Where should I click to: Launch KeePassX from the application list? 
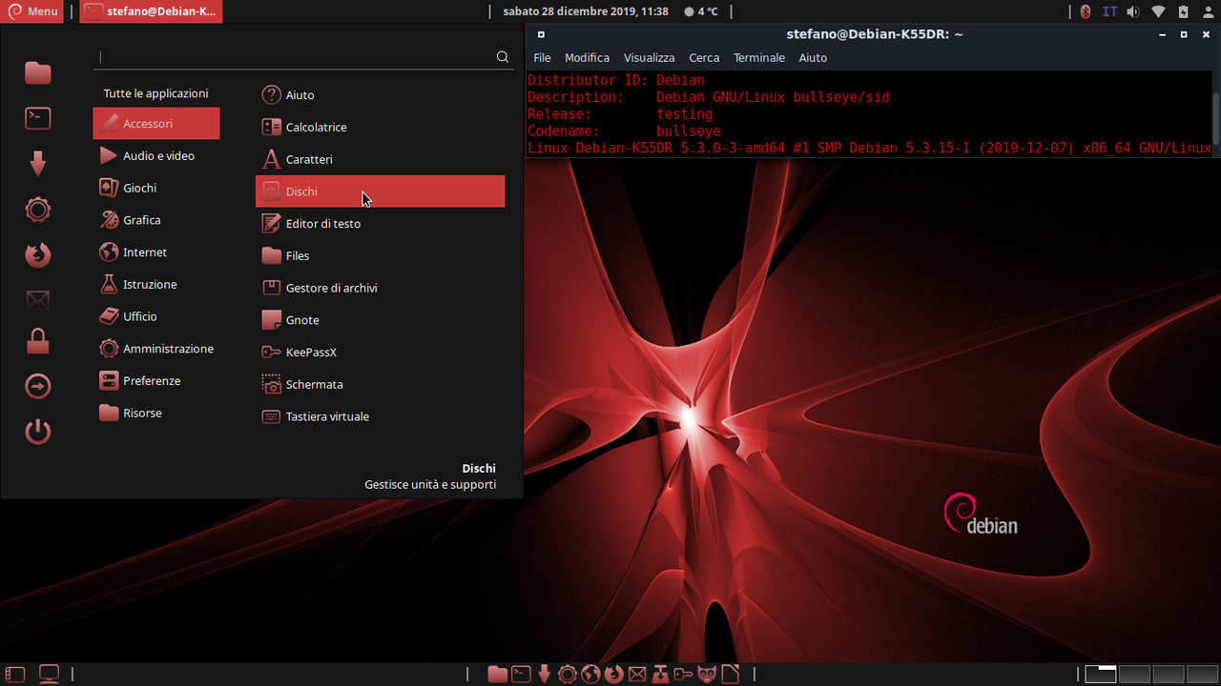(380, 353)
